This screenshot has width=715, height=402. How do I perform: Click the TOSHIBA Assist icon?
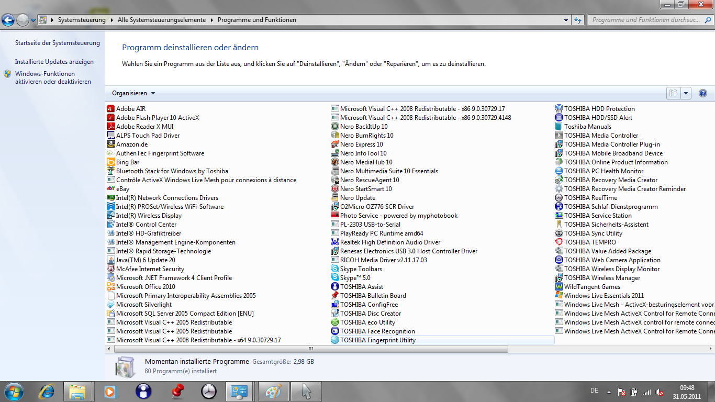click(x=335, y=287)
